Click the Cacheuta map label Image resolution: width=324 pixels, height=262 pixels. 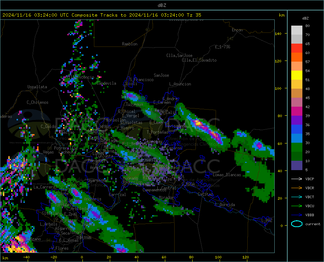[67, 152]
